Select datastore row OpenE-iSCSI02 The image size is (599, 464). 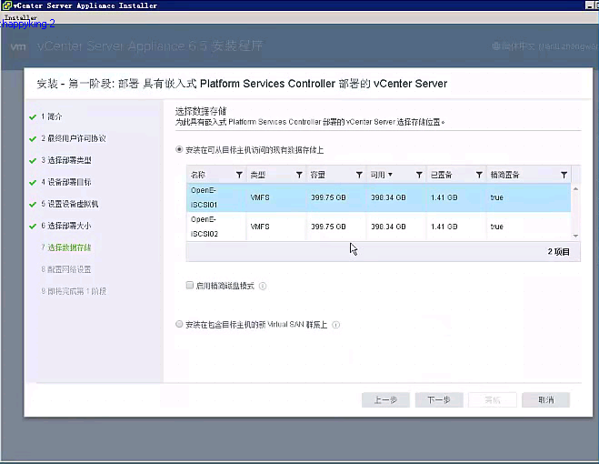[378, 227]
